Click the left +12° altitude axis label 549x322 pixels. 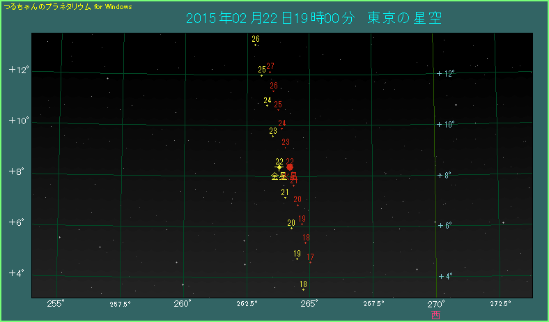pos(17,70)
